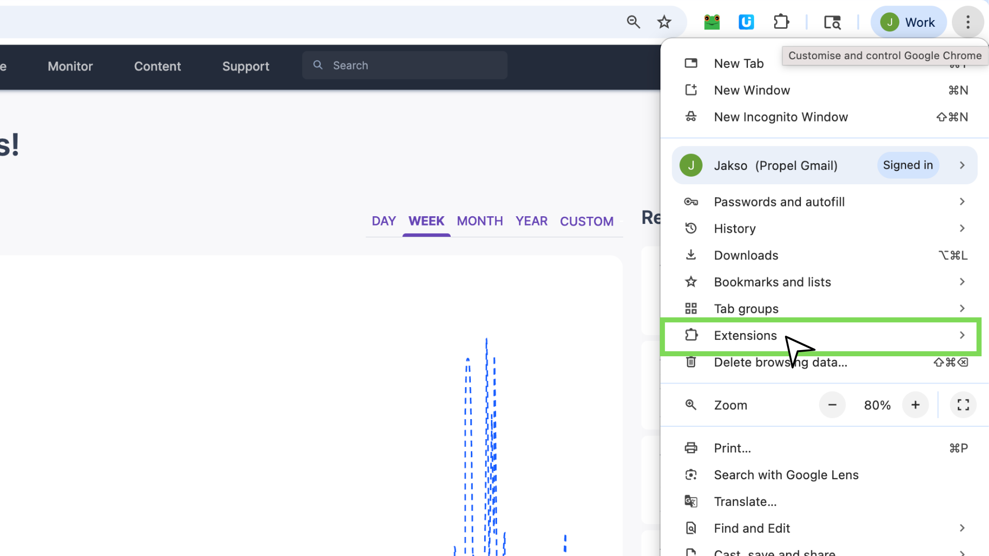The image size is (989, 556).
Task: Select New Incognito Window menu item
Action: click(780, 117)
